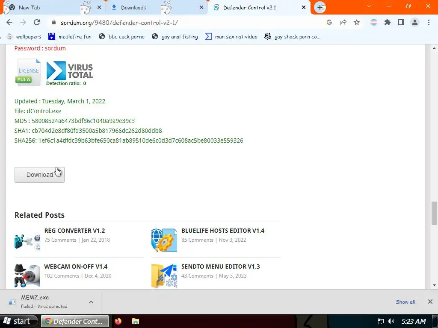Click the SendTo Menu Editor thumbnail

pos(164,276)
